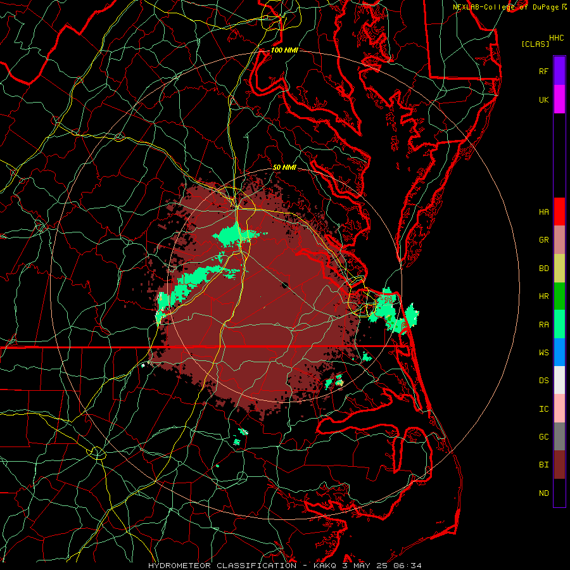This screenshot has width=570, height=570.
Task: Click the UK legend label
Action: [543, 99]
